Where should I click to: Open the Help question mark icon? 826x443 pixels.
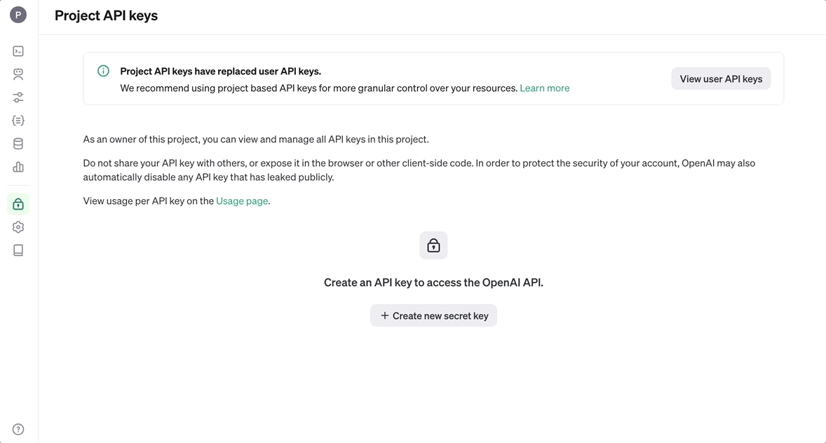tap(18, 429)
